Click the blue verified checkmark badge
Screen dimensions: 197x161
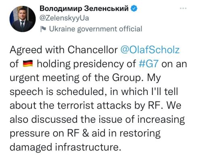[x=134, y=9]
